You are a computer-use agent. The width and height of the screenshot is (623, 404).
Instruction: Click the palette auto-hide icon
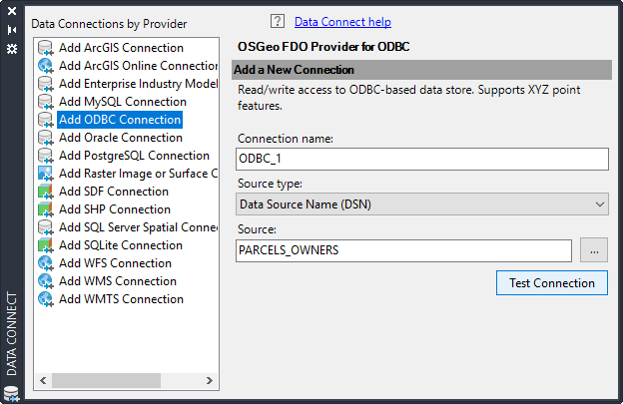pyautogui.click(x=12, y=30)
